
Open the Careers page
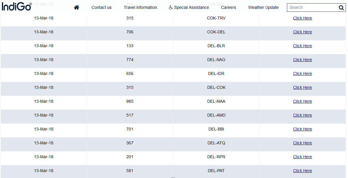[x=228, y=7]
